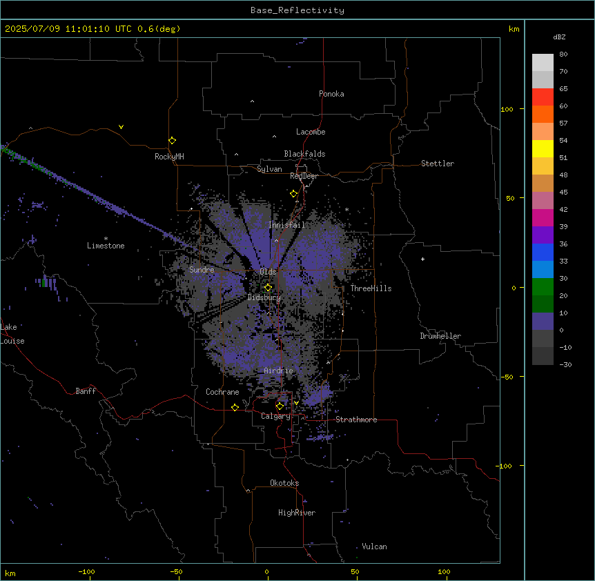This screenshot has width=595, height=581.
Task: Click the yellow marker next to RockyMH
Action: 172,141
